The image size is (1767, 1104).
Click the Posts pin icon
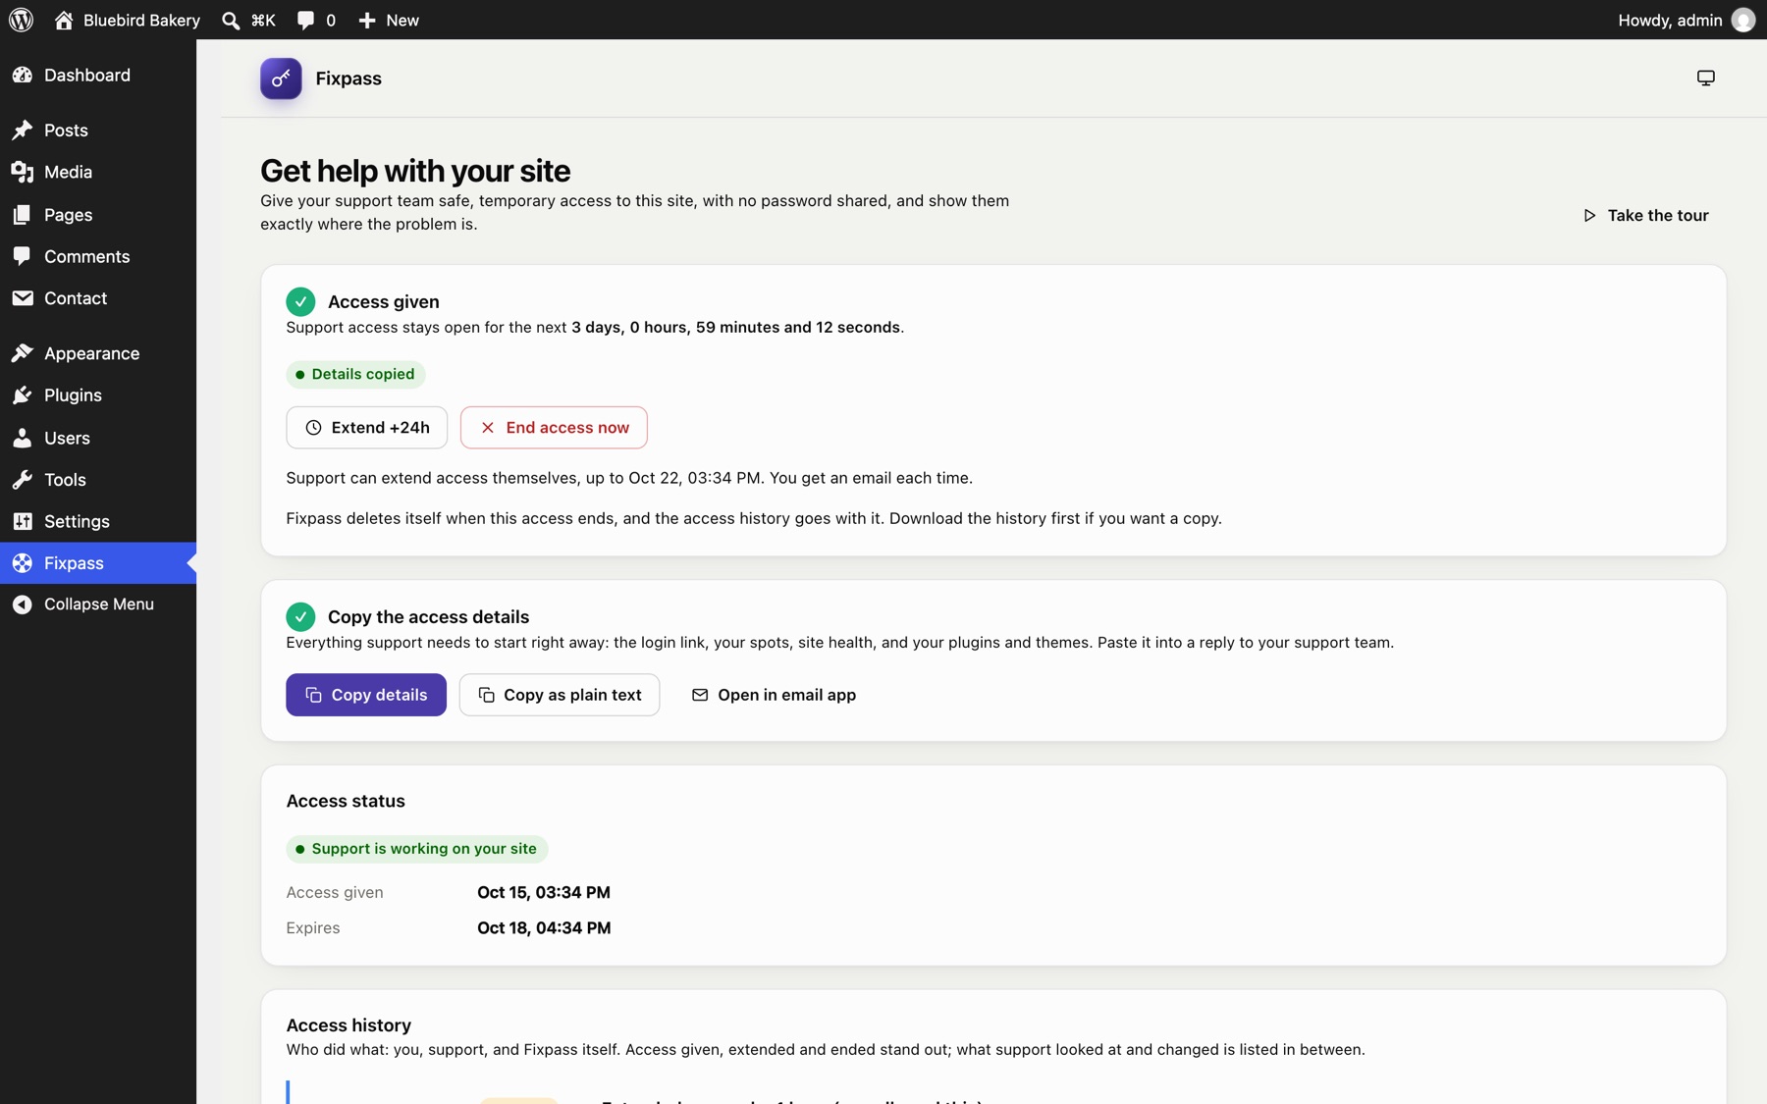(x=23, y=130)
